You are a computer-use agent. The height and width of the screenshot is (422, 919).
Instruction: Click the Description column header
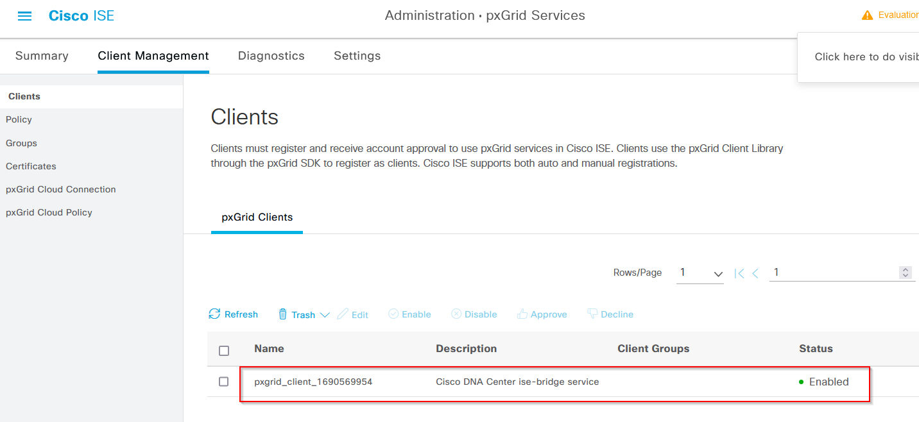click(467, 349)
